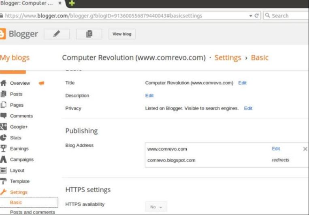Viewport: 309px width, 215px height.
Task: Click the Pages sidebar icon
Action: coord(3,105)
